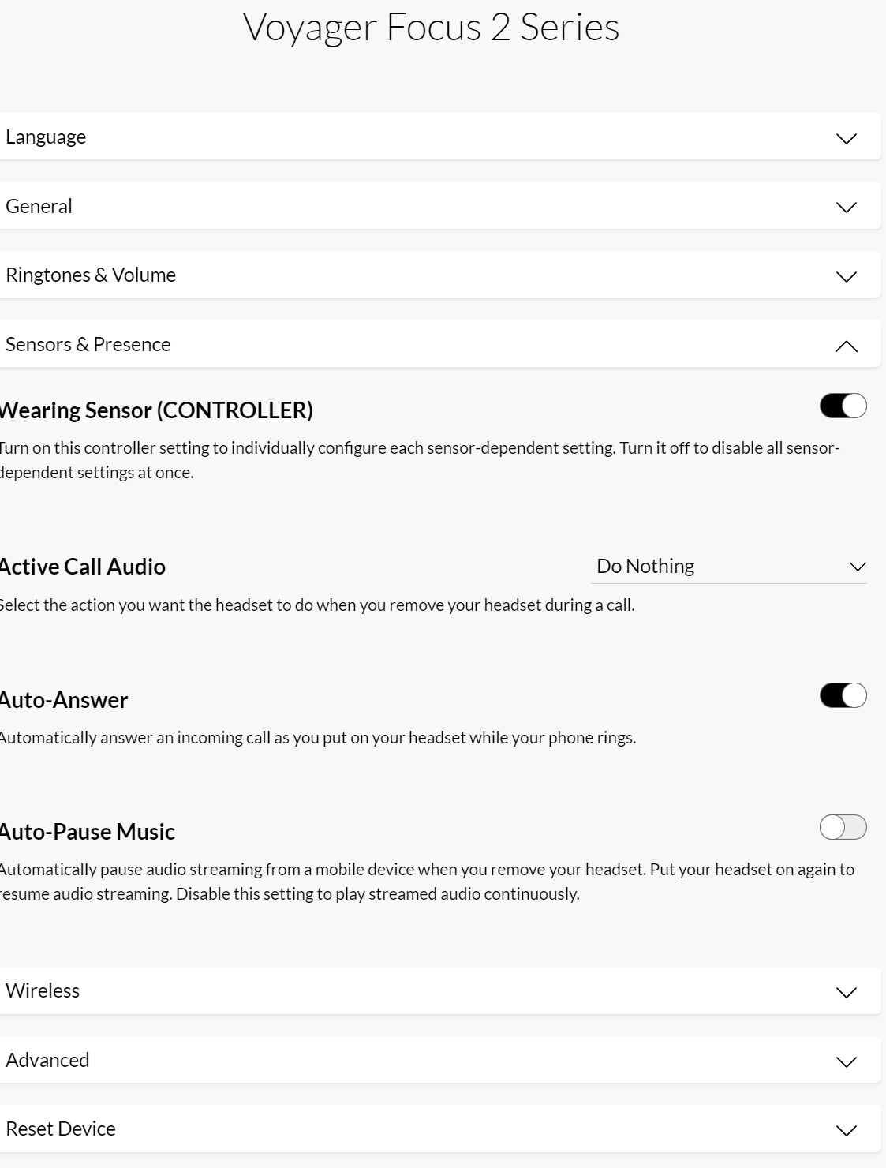Open the Wireless settings section

pos(43,991)
